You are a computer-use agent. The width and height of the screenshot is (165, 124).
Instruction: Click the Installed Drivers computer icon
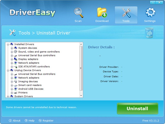tap(12, 44)
